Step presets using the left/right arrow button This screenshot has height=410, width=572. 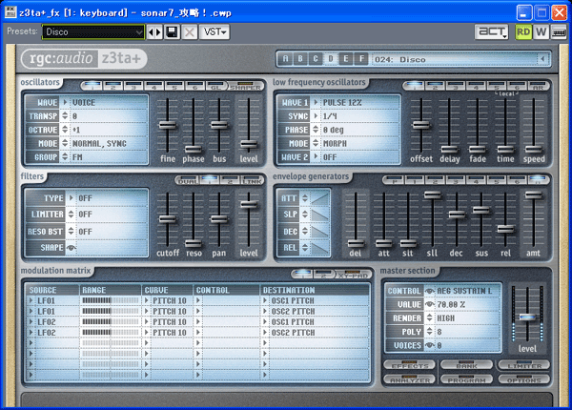click(154, 32)
